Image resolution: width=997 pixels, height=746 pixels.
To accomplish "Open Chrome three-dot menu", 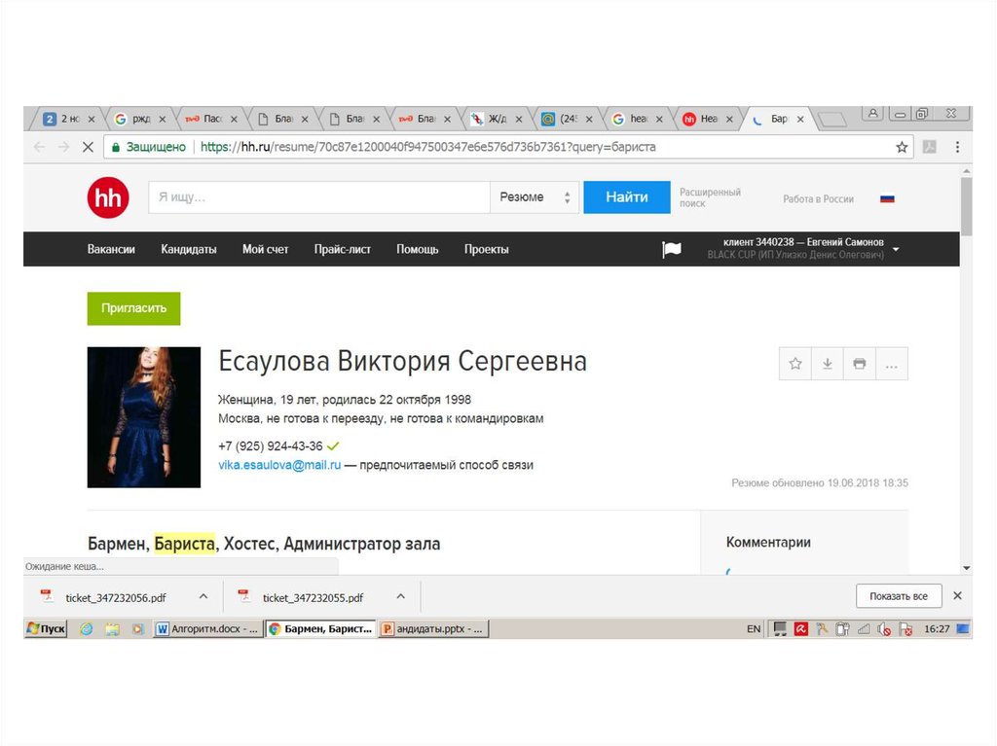I will (x=957, y=147).
